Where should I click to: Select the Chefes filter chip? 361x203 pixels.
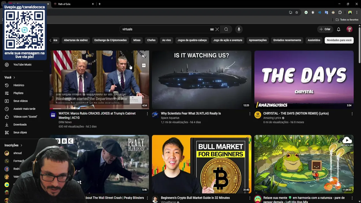(151, 40)
